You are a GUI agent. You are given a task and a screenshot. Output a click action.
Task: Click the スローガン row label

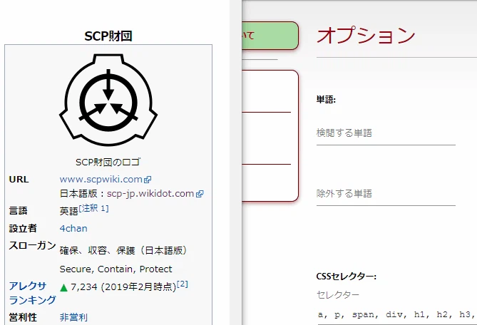point(32,245)
